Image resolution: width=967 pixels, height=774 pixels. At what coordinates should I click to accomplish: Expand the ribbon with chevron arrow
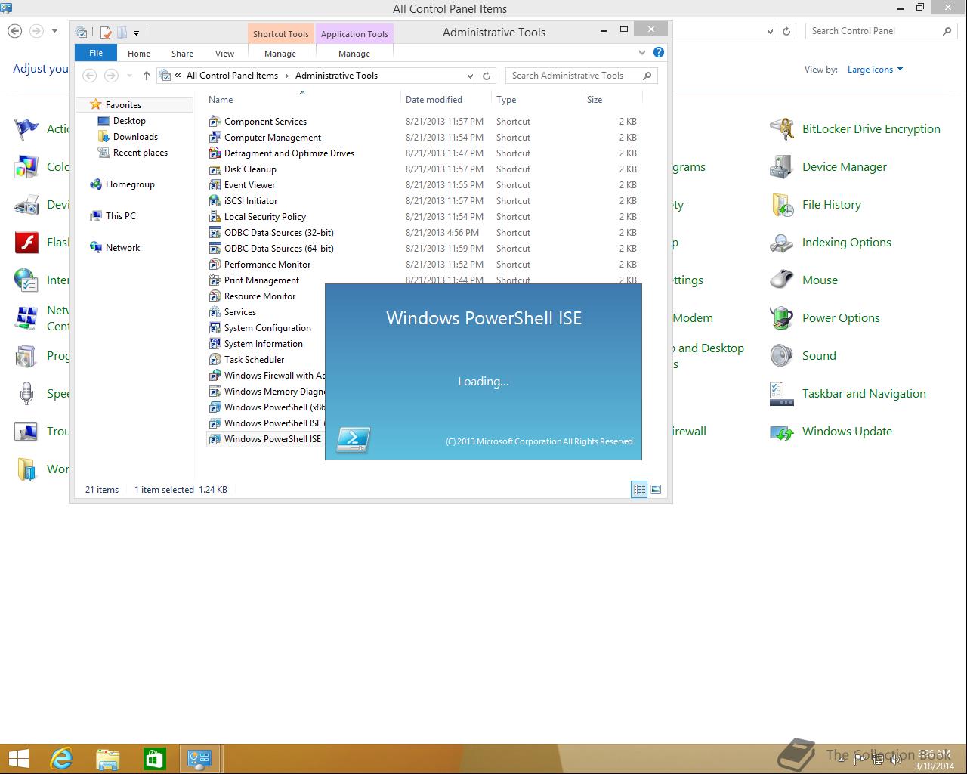coord(642,52)
